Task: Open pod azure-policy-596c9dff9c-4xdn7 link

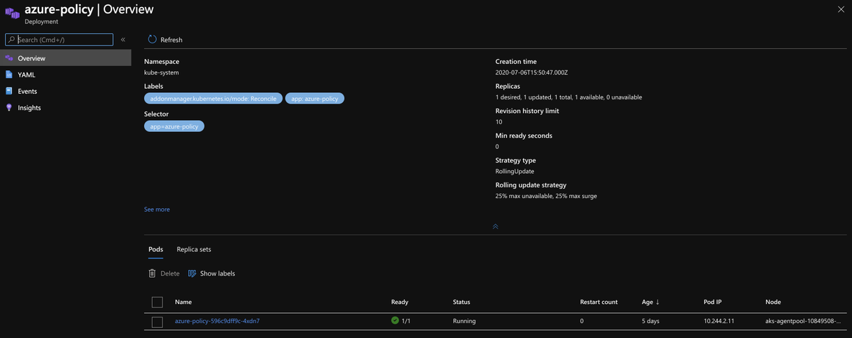Action: coord(217,321)
